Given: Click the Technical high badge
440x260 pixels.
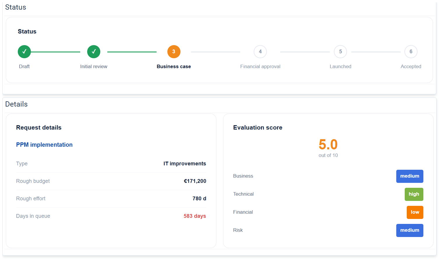Looking at the screenshot, I should point(414,194).
